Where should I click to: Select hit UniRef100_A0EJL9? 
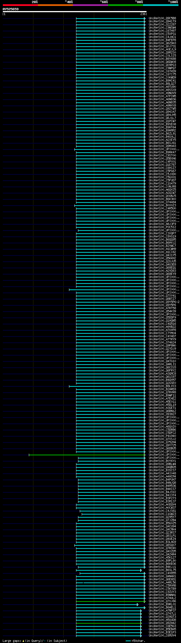click(x=162, y=50)
